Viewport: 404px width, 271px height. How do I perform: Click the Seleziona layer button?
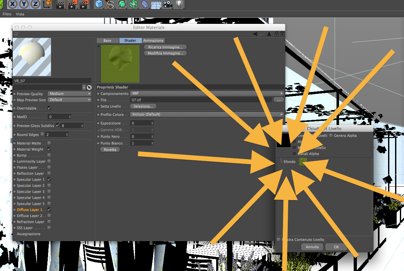point(143,106)
